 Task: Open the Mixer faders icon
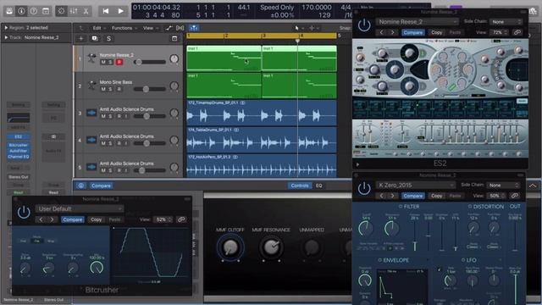[74, 11]
